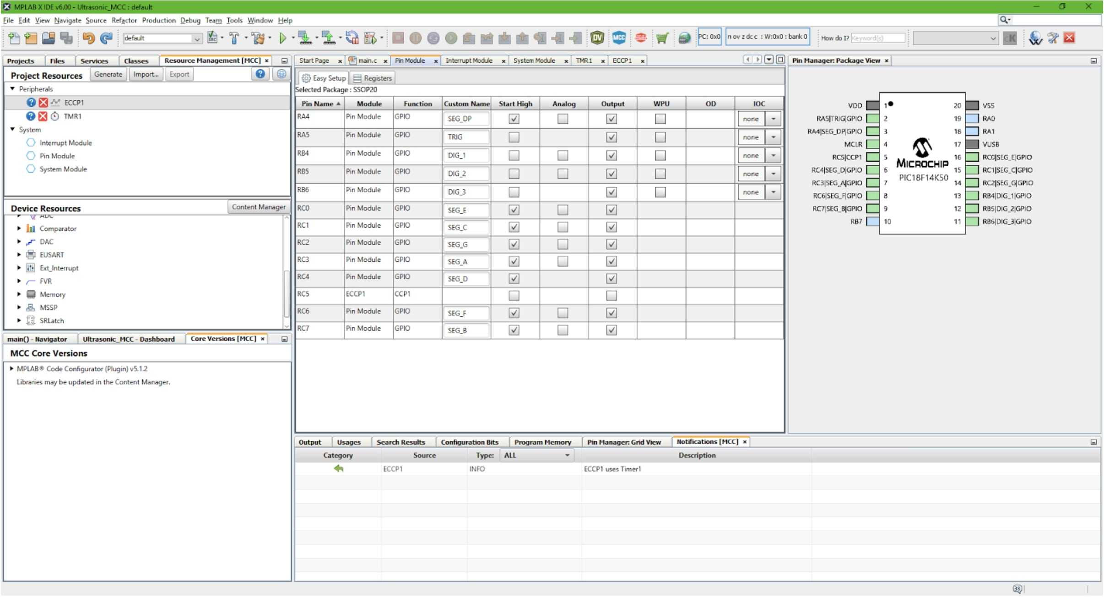Toggle Analog checkbox for RA4
This screenshot has height=597, width=1104.
pos(563,119)
